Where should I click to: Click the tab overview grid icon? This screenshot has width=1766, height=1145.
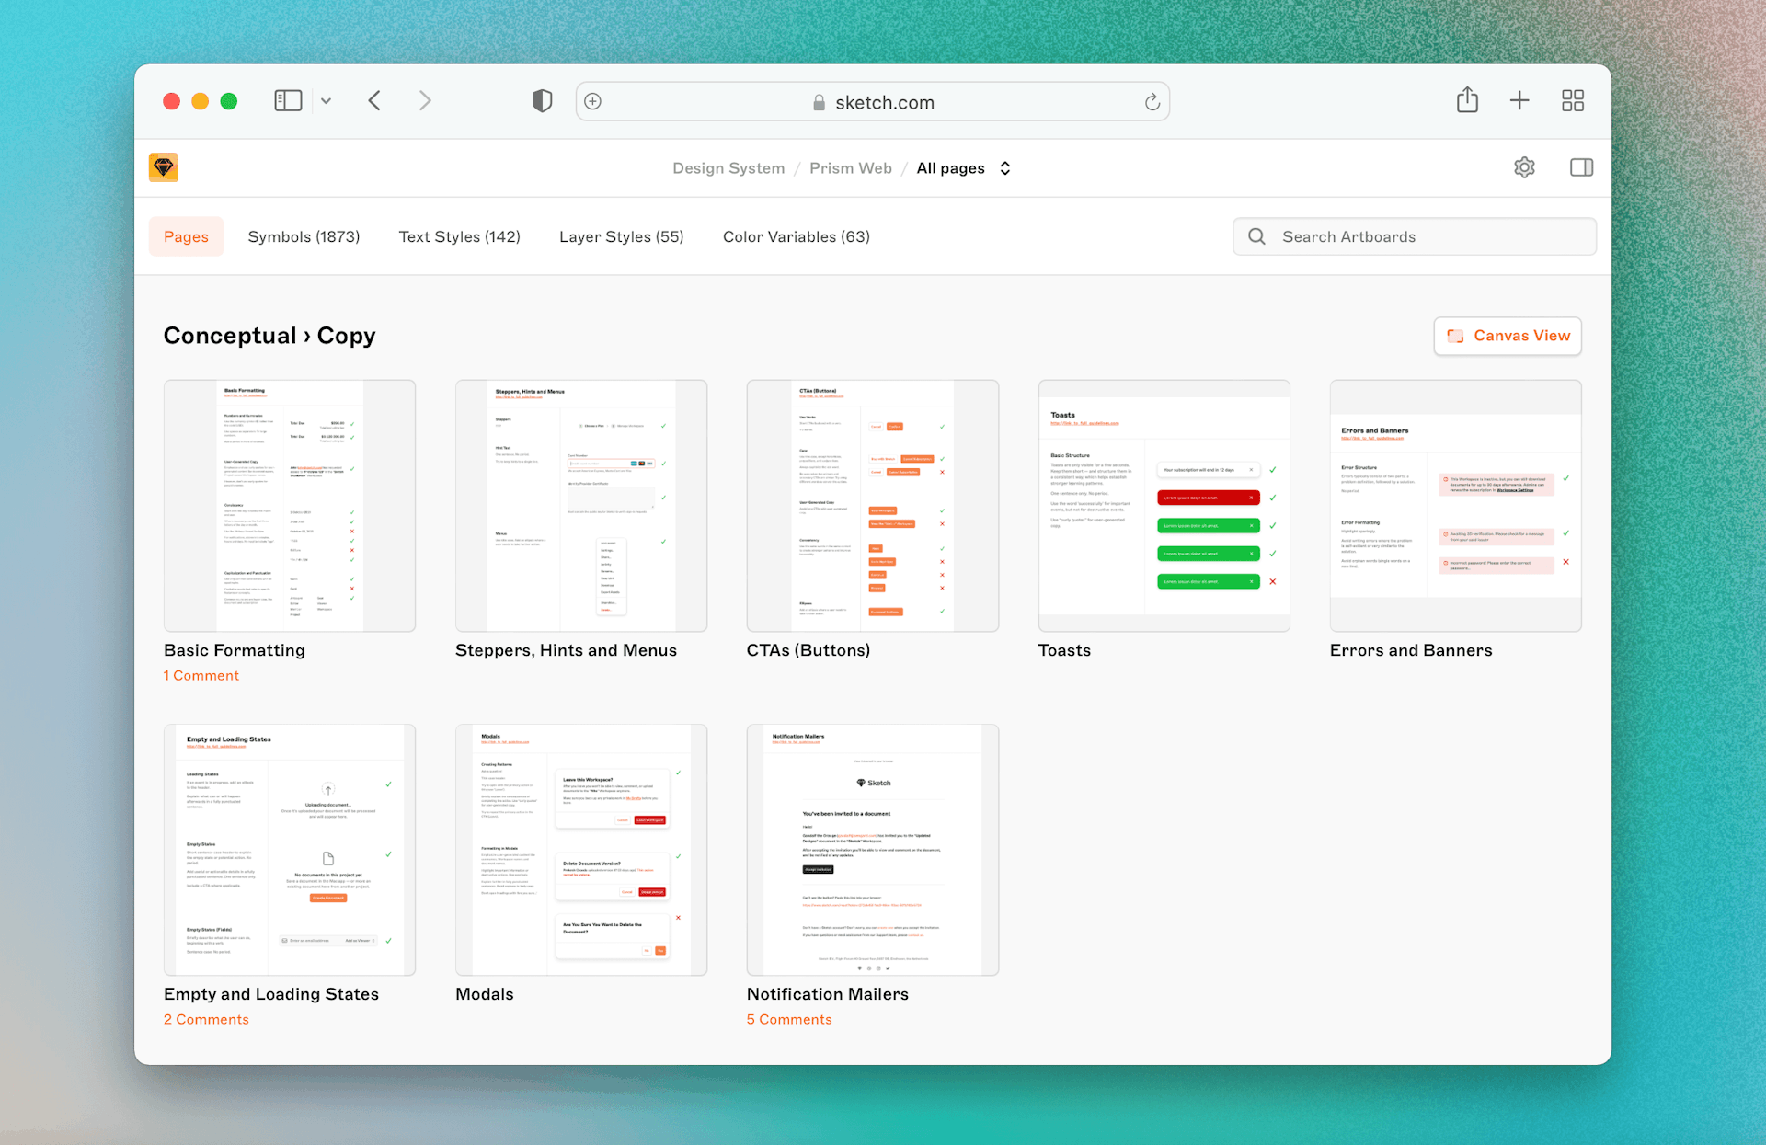pyautogui.click(x=1573, y=100)
